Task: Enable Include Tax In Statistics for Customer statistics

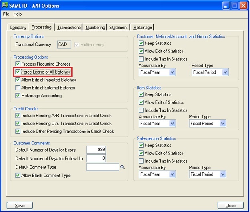Action: coord(141,59)
